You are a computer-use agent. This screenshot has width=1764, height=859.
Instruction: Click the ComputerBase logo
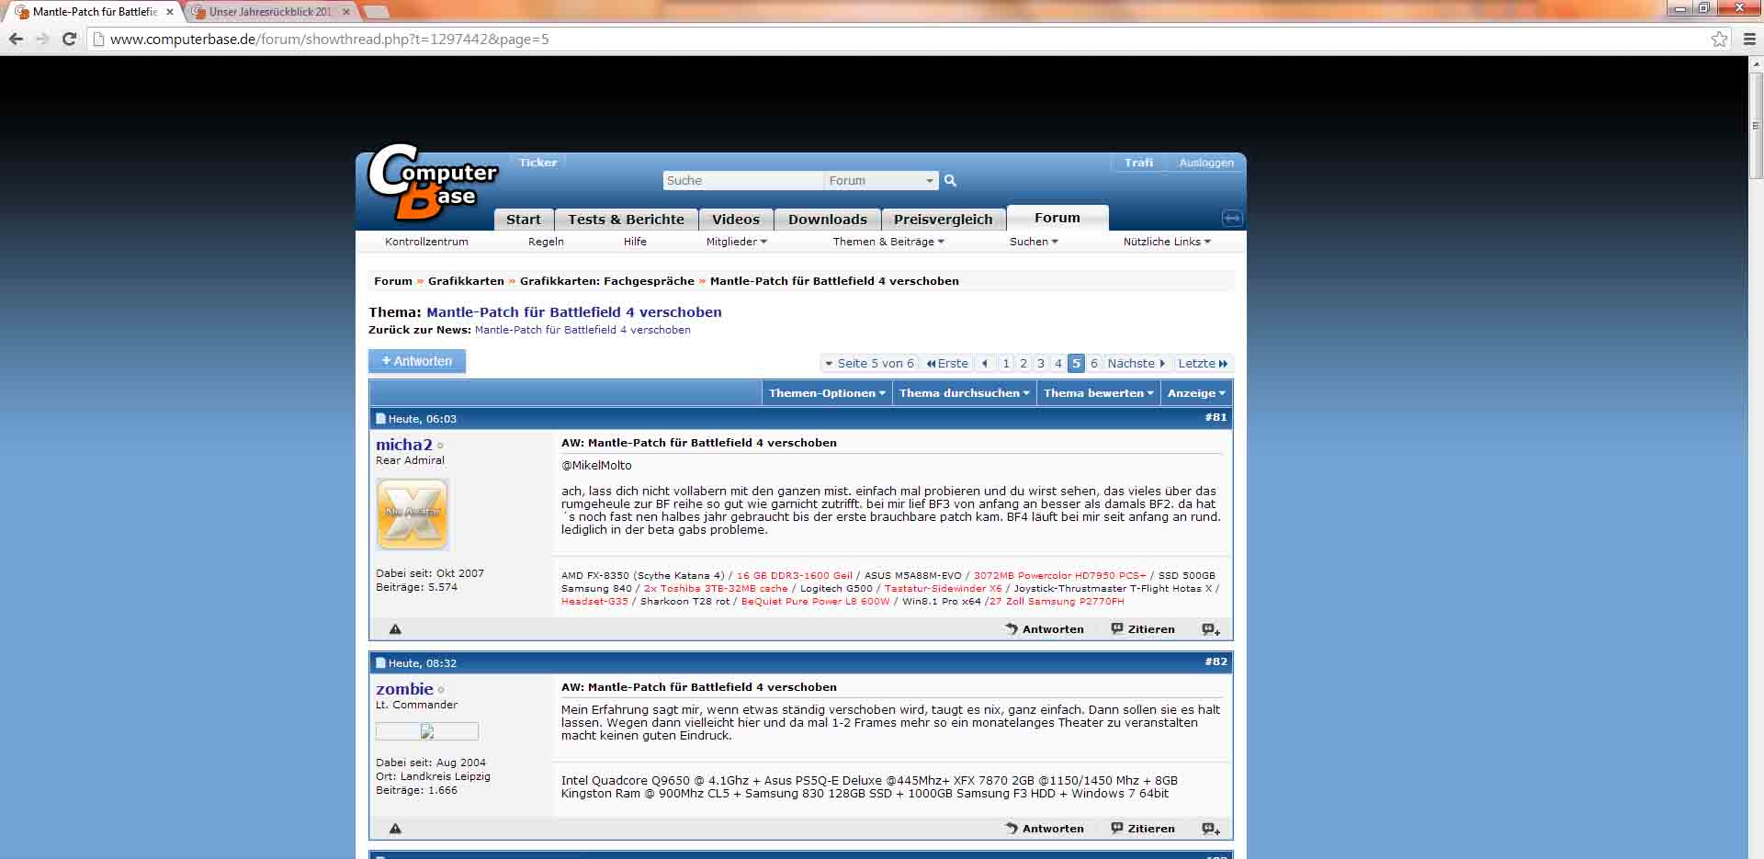[432, 183]
